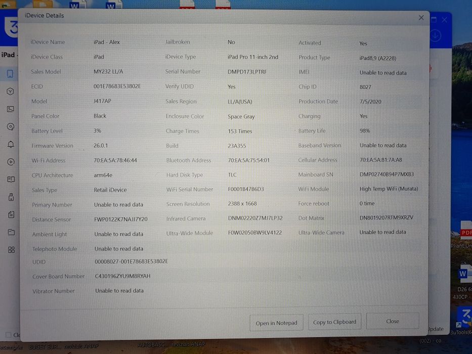Toggle the checkbox at bottom-left of 3uTools window
472x354 pixels.
[9, 334]
